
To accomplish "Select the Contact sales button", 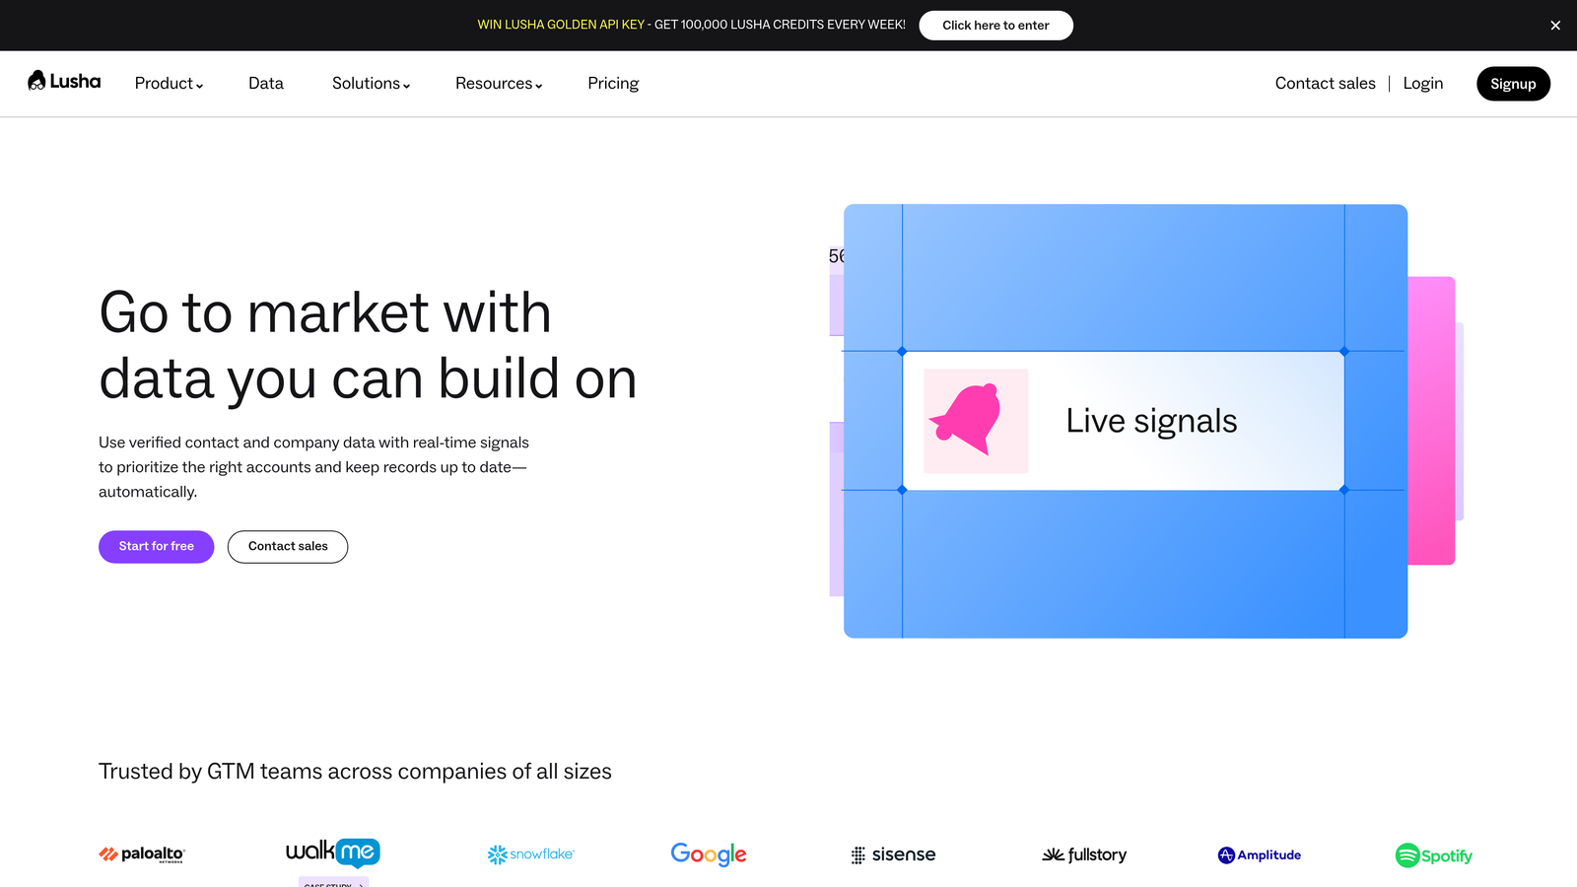I will click(287, 546).
